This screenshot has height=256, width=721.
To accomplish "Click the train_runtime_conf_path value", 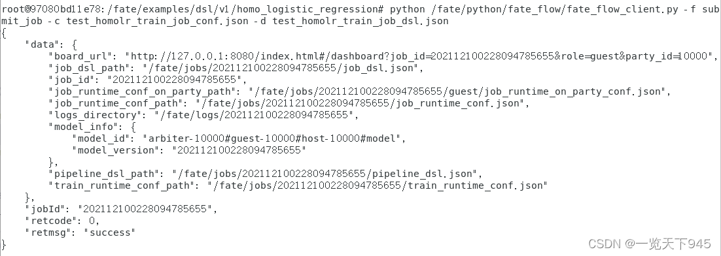I will point(377,186).
